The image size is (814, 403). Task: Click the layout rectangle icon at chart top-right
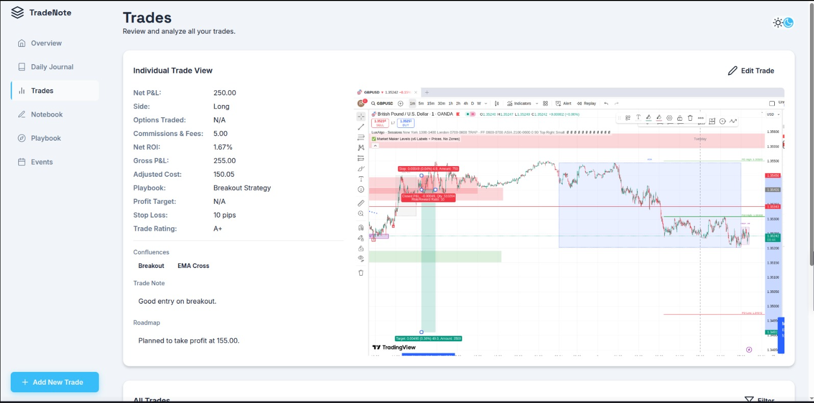click(772, 103)
